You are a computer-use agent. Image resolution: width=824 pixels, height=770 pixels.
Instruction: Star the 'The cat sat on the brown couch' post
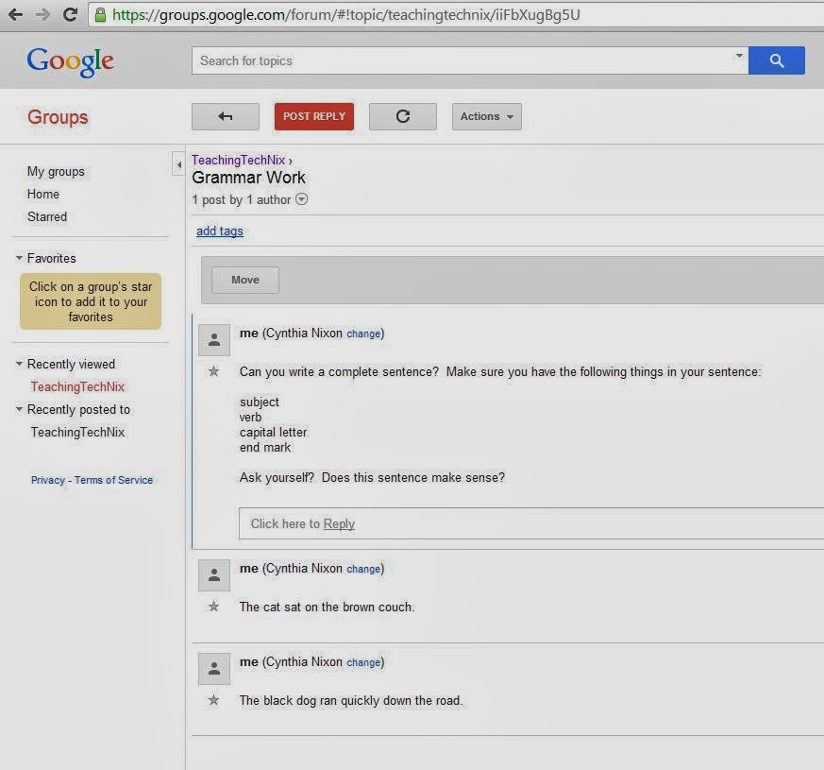pos(213,607)
